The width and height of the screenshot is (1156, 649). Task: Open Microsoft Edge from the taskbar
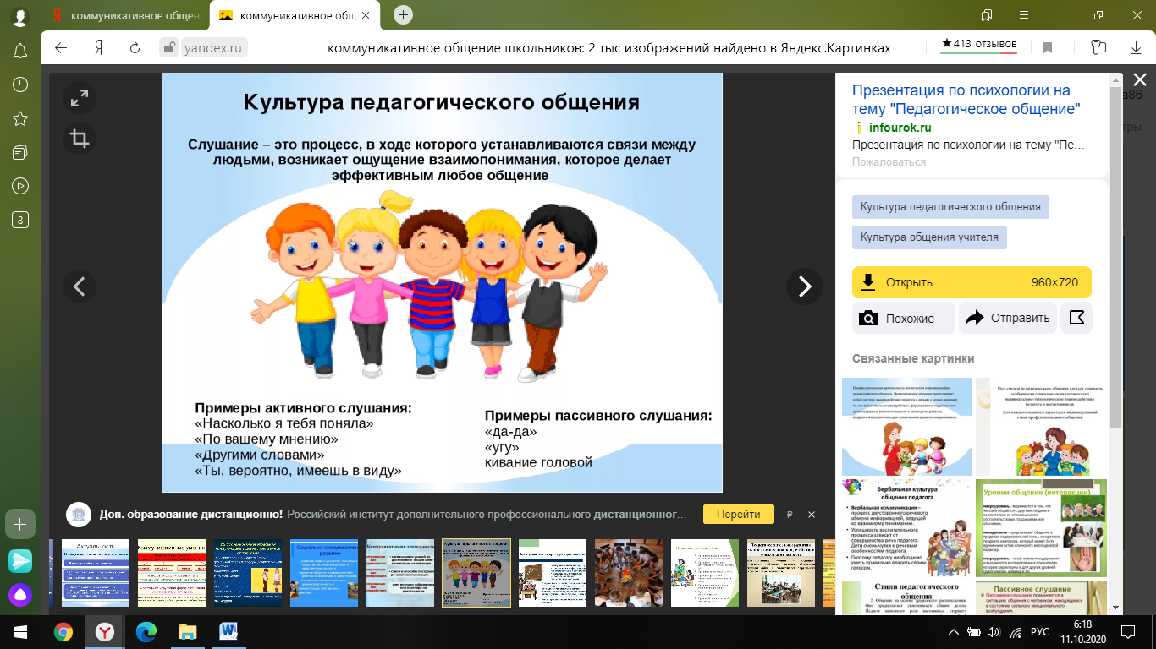click(x=146, y=631)
